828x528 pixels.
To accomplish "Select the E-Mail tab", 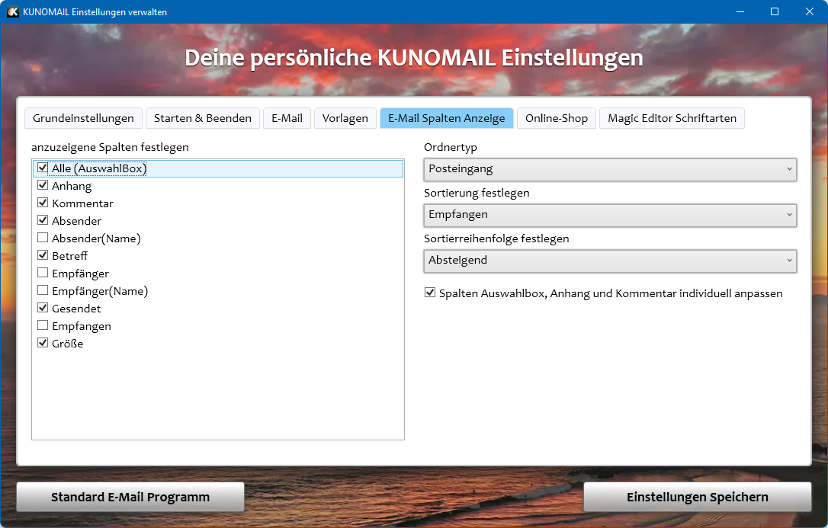I will [287, 118].
